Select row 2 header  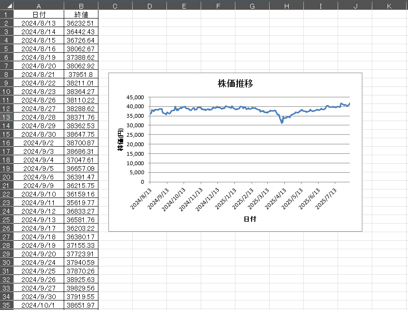coord(7,23)
